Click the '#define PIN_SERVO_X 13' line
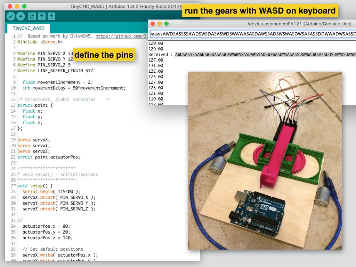The width and height of the screenshot is (356, 267). (45, 53)
